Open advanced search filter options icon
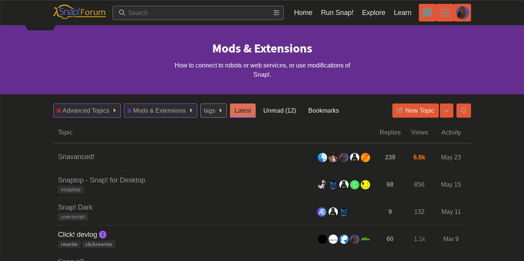The image size is (524, 261). click(x=276, y=13)
